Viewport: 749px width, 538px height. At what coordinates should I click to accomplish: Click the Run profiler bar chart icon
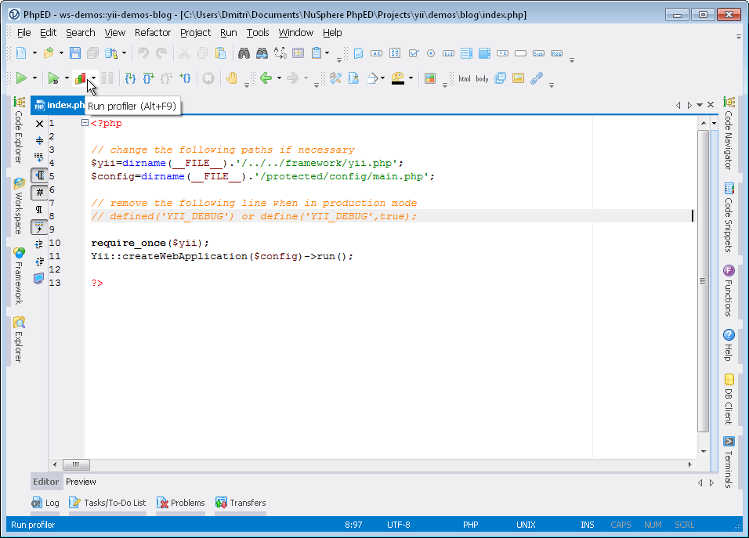[80, 78]
